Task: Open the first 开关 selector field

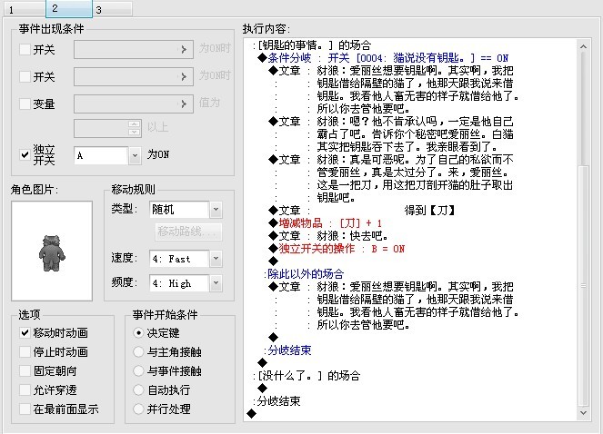Action: (134, 50)
